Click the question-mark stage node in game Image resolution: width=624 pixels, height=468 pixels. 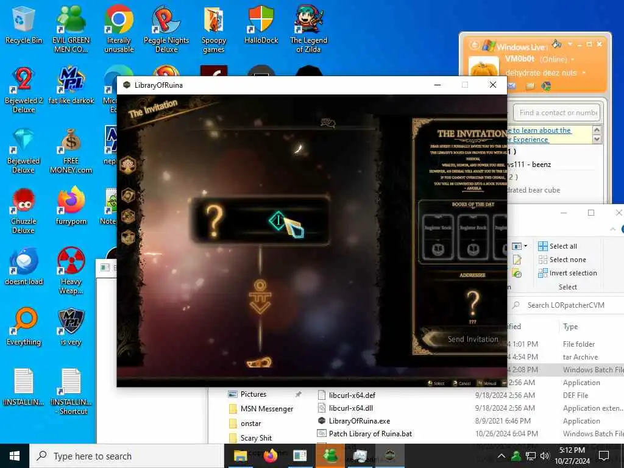pos(260,219)
